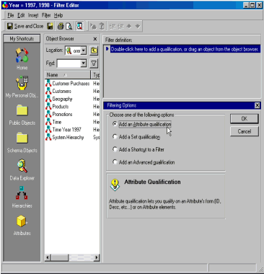The height and width of the screenshot is (274, 264).
Task: Open the Attributes shortcut
Action: pyautogui.click(x=22, y=225)
